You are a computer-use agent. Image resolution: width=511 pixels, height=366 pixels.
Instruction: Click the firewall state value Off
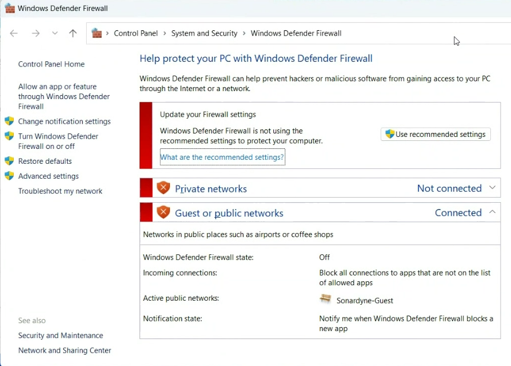point(324,257)
